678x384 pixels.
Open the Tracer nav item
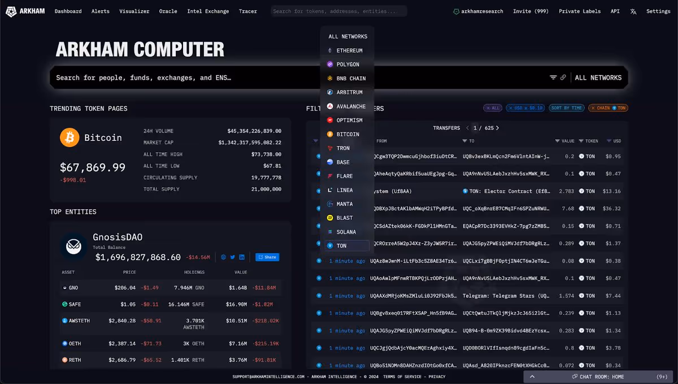coord(247,11)
